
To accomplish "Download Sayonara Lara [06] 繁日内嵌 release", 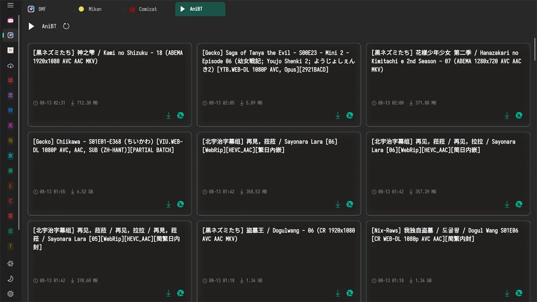I will [338, 204].
